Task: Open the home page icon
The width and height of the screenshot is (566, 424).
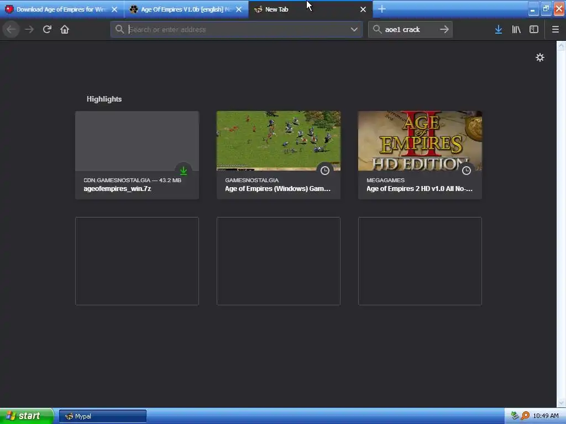Action: [x=65, y=29]
